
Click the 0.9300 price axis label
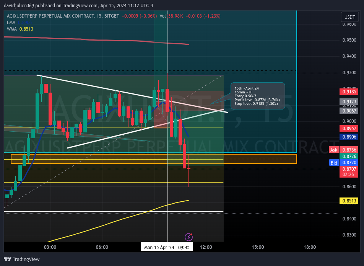tap(349, 73)
